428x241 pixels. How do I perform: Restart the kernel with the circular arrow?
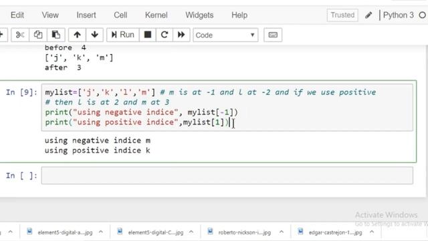165,35
